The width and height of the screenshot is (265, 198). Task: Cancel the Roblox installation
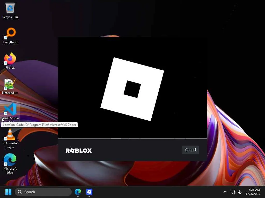tap(190, 150)
